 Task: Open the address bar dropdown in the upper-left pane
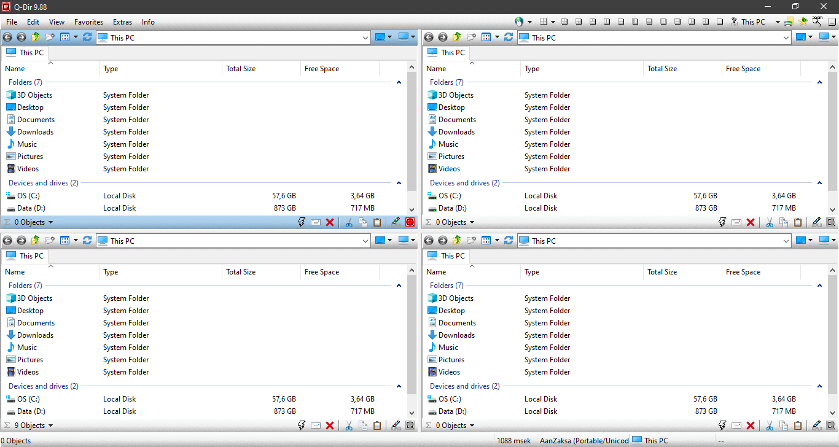pos(365,37)
